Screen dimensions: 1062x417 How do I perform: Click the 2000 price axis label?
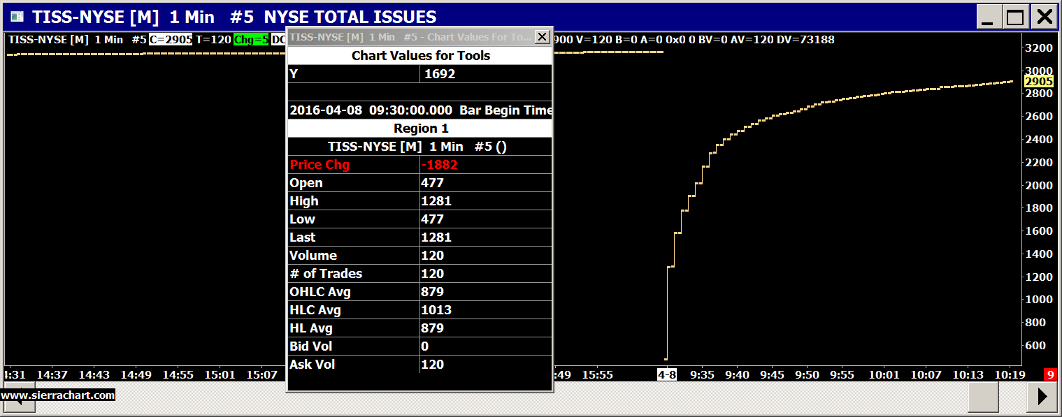coord(1038,186)
